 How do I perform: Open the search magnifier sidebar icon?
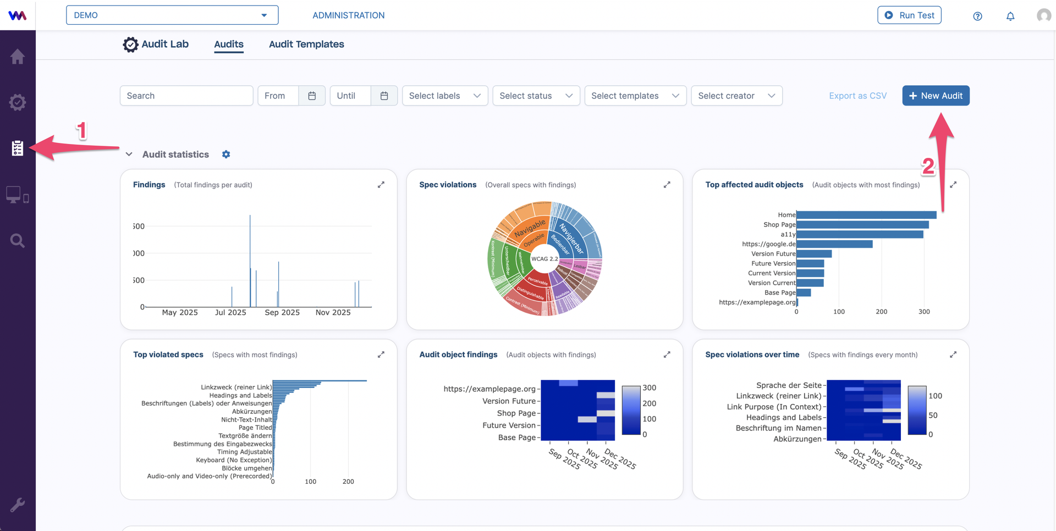(x=18, y=241)
